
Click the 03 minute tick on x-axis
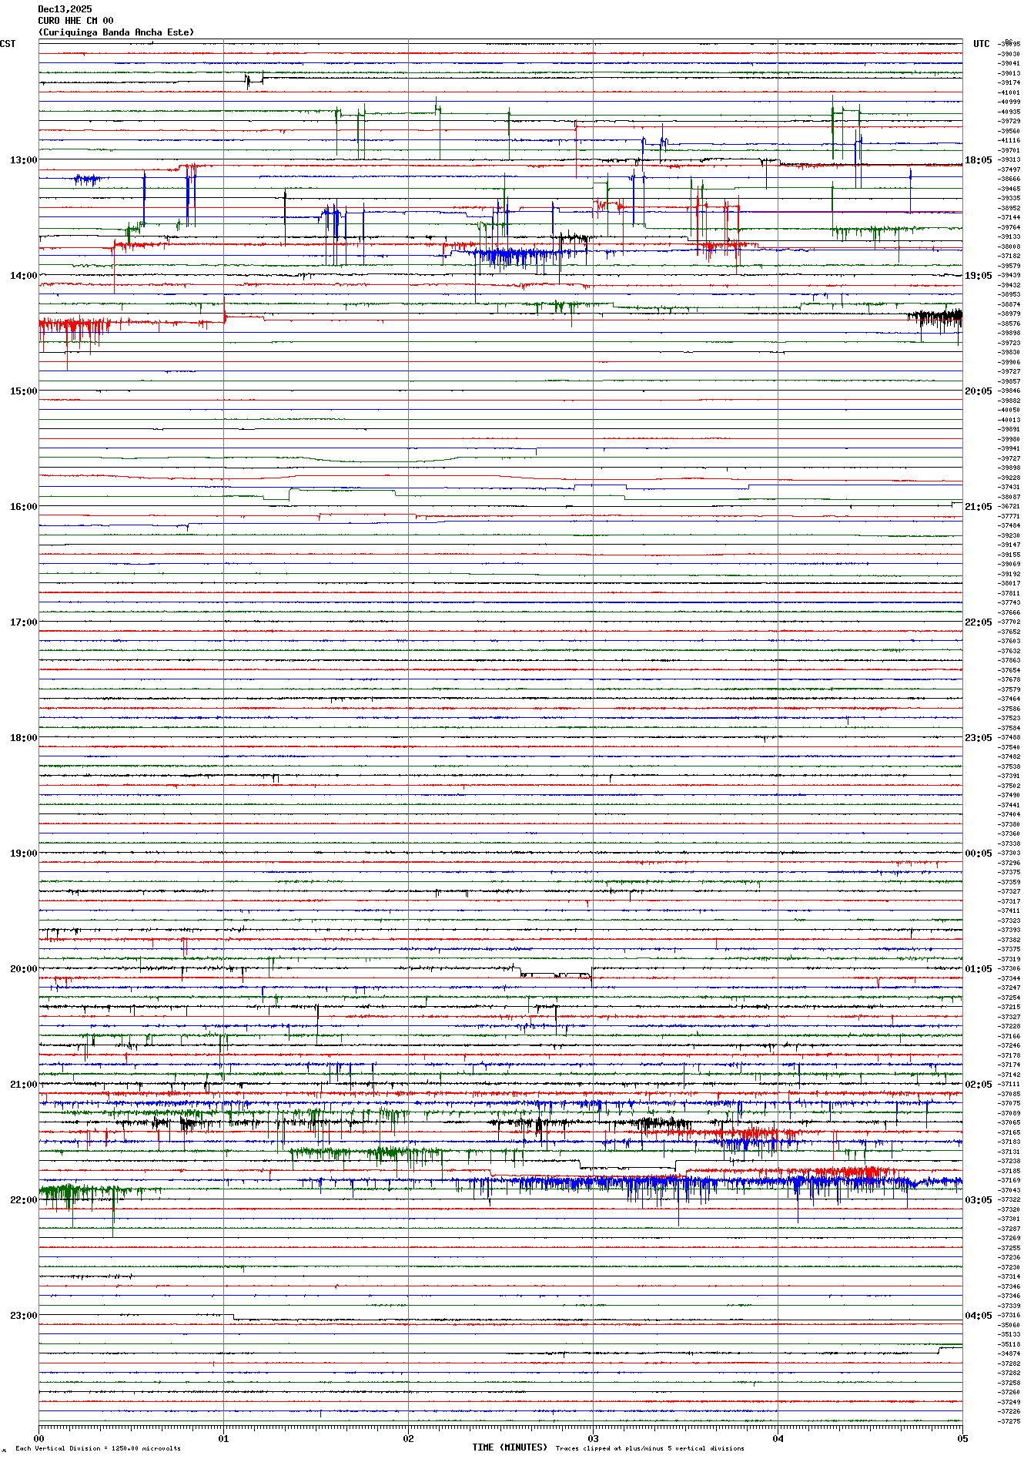pos(593,1438)
